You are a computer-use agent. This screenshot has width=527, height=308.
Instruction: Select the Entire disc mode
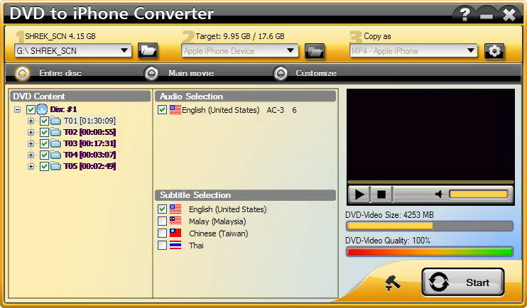tap(23, 73)
